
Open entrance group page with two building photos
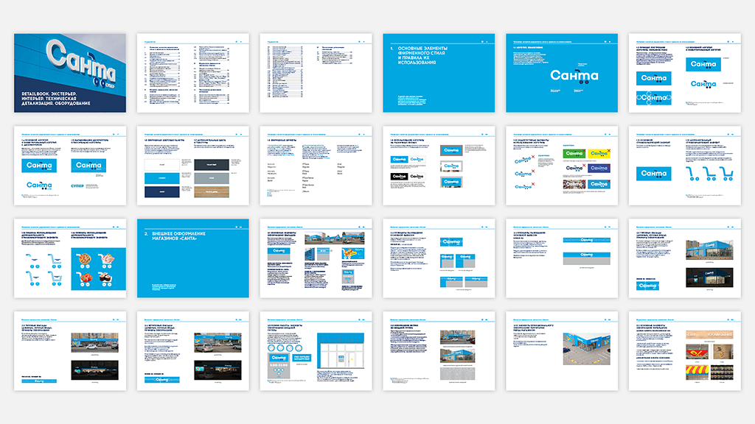pyautogui.click(x=439, y=351)
